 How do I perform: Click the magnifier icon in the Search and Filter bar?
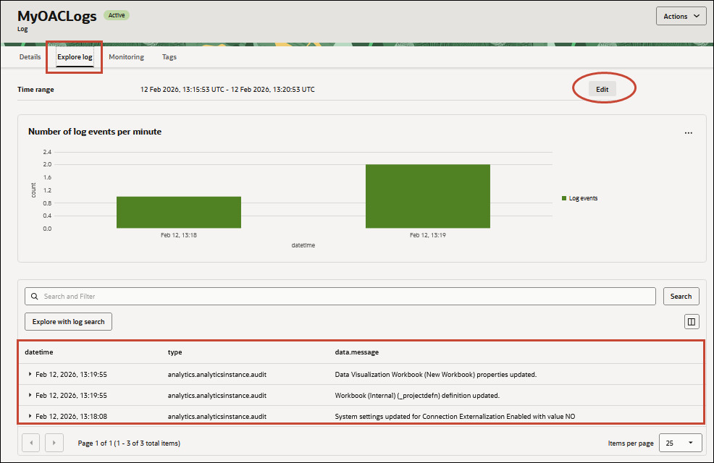click(x=34, y=296)
